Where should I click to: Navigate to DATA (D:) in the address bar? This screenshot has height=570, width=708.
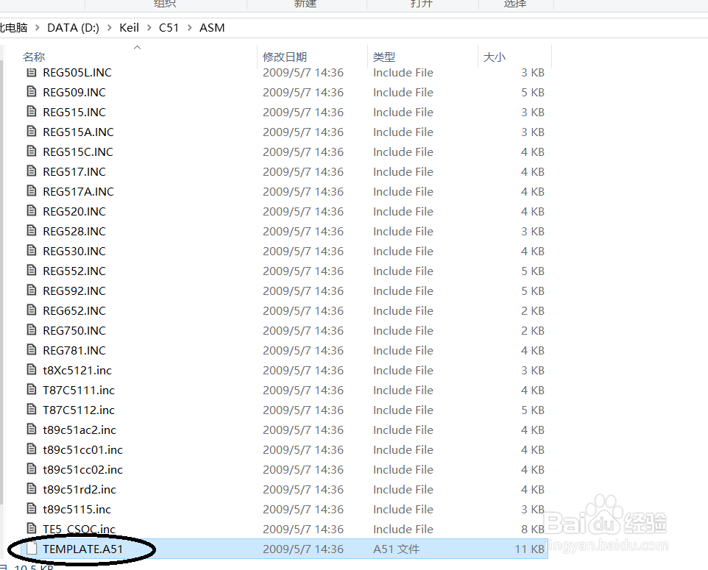[73, 28]
